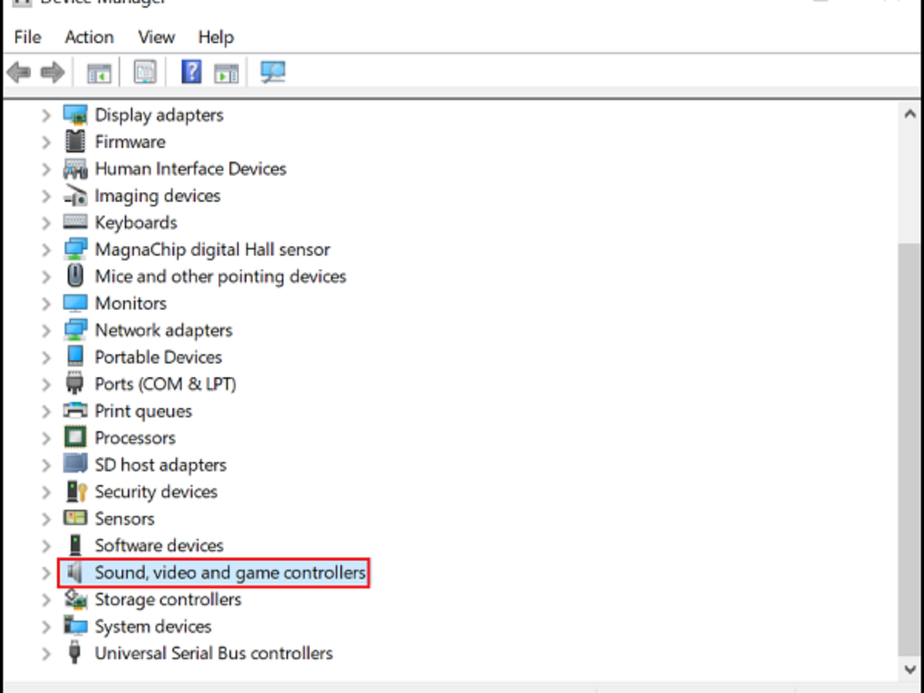The width and height of the screenshot is (924, 693).
Task: Click the Display adapters icon
Action: pyautogui.click(x=75, y=115)
